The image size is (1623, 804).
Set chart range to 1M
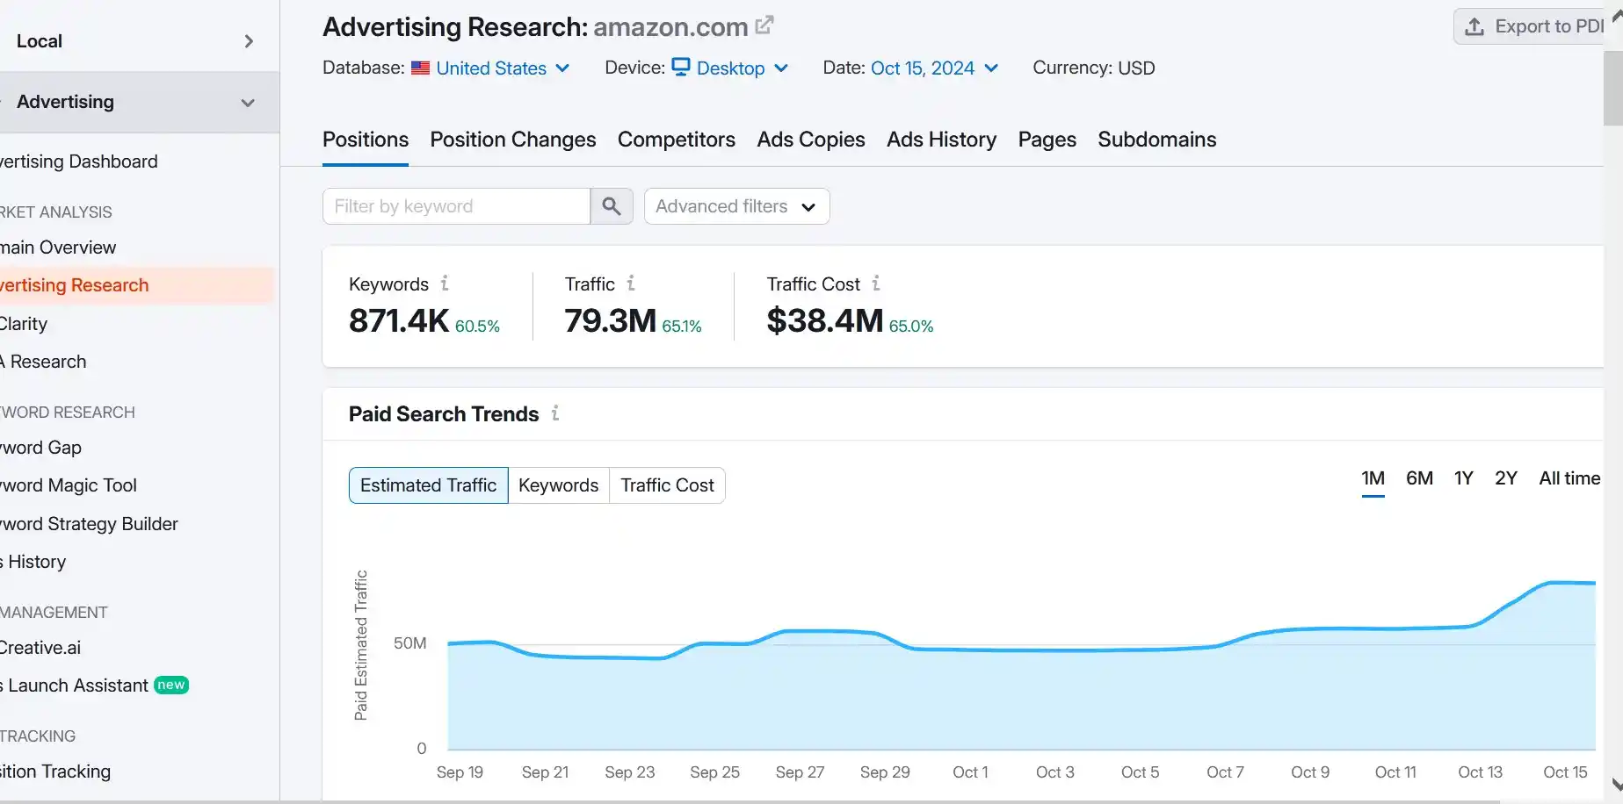pyautogui.click(x=1373, y=478)
